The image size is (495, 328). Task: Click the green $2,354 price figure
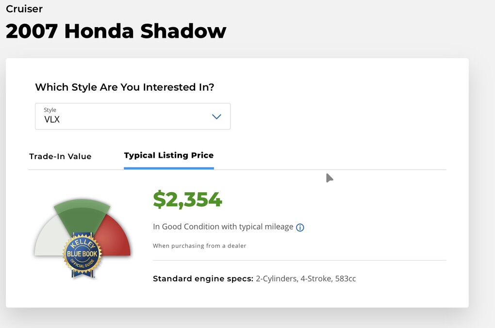187,199
